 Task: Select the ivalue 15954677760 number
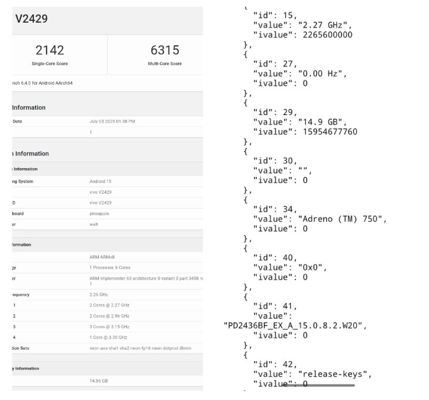click(330, 131)
